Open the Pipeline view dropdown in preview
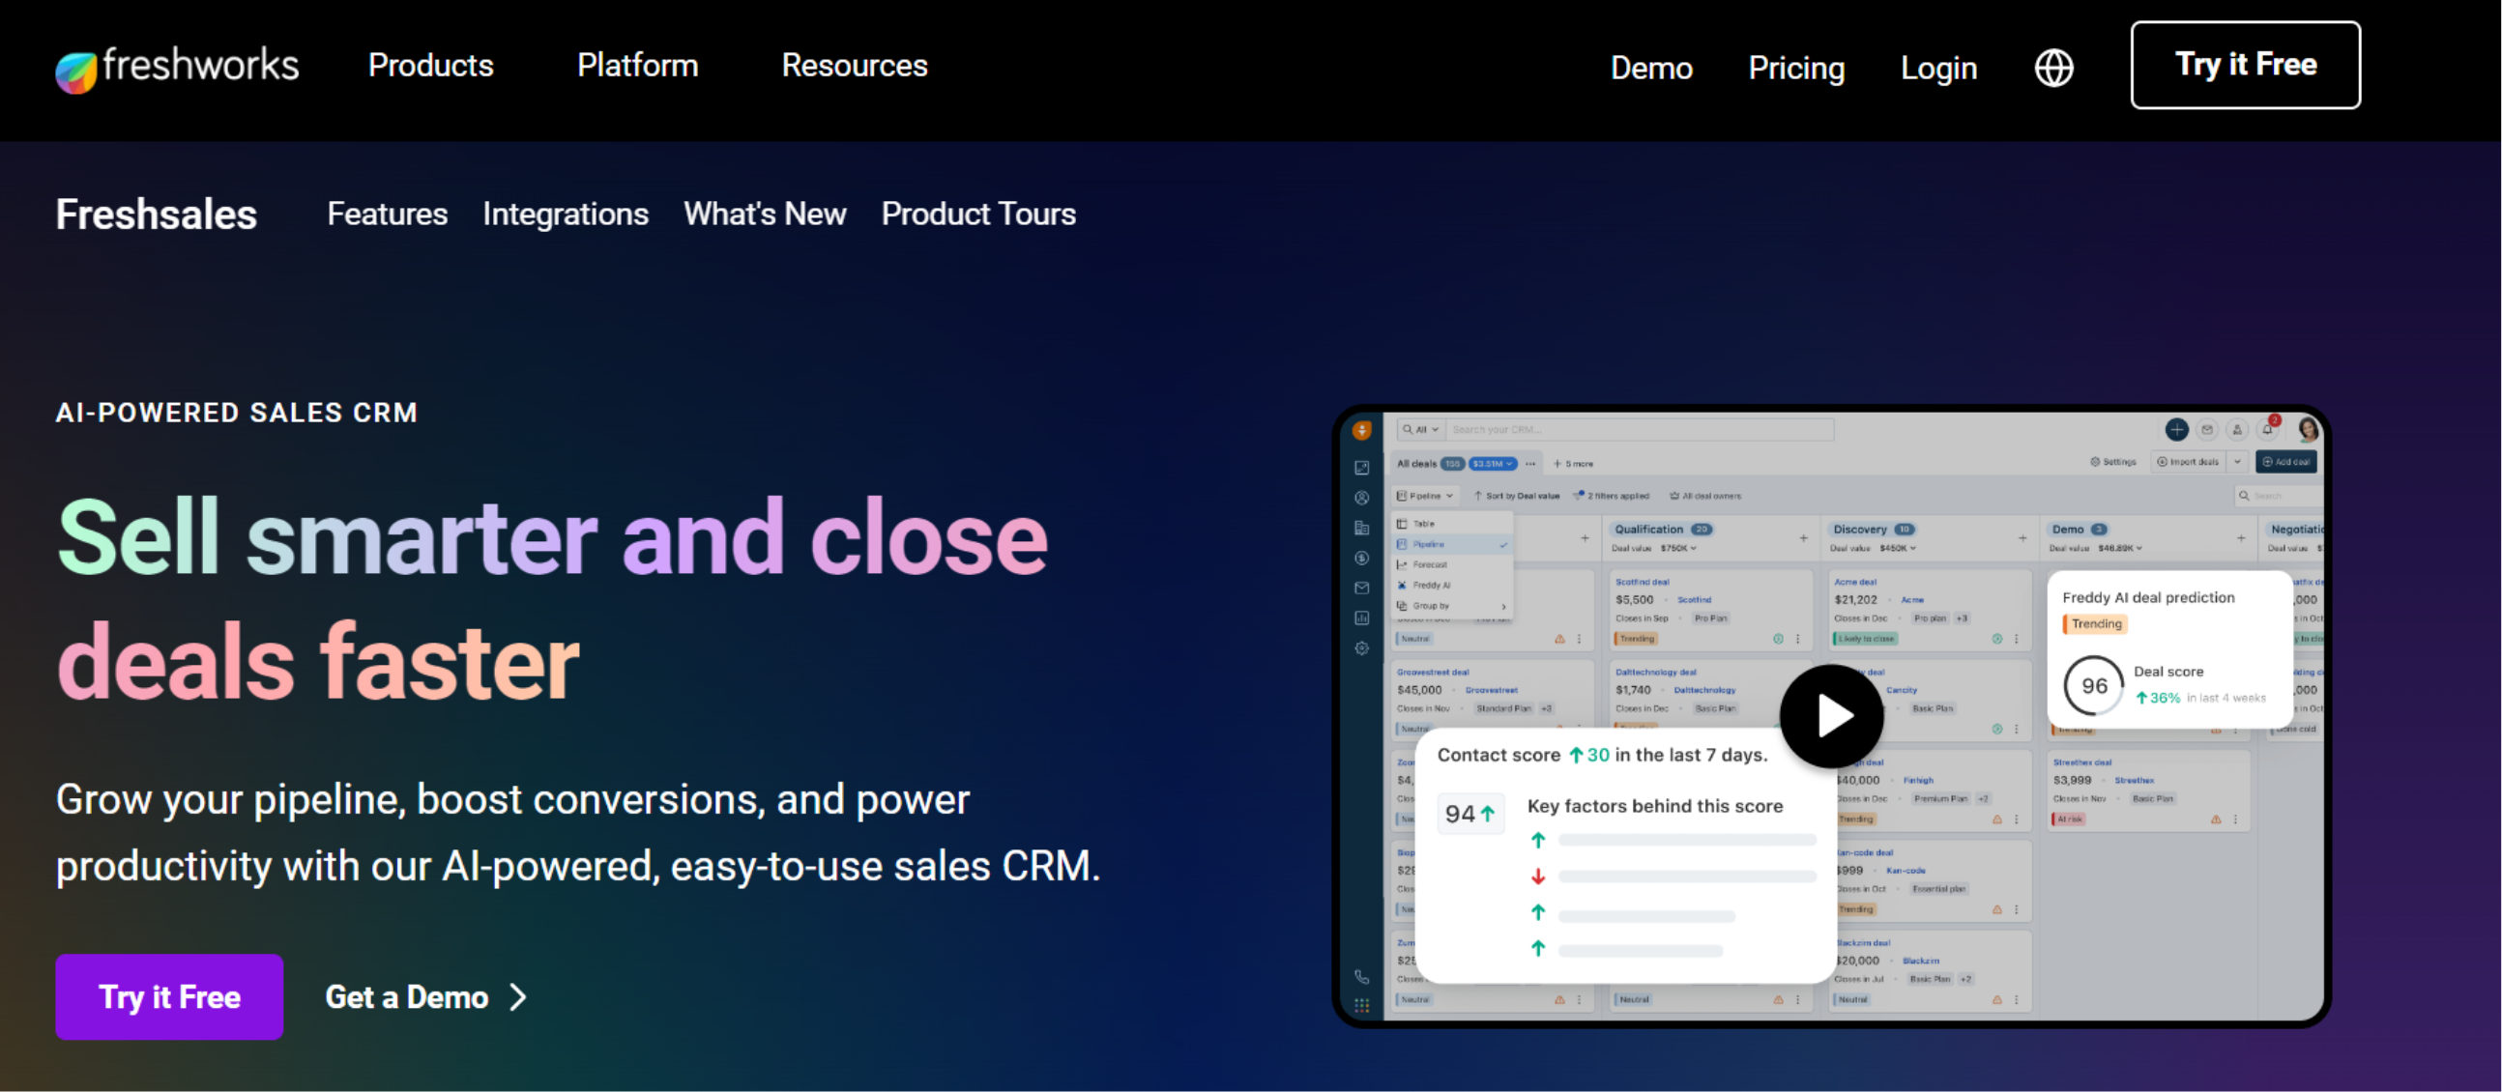This screenshot has height=1092, width=2502. [x=1424, y=496]
